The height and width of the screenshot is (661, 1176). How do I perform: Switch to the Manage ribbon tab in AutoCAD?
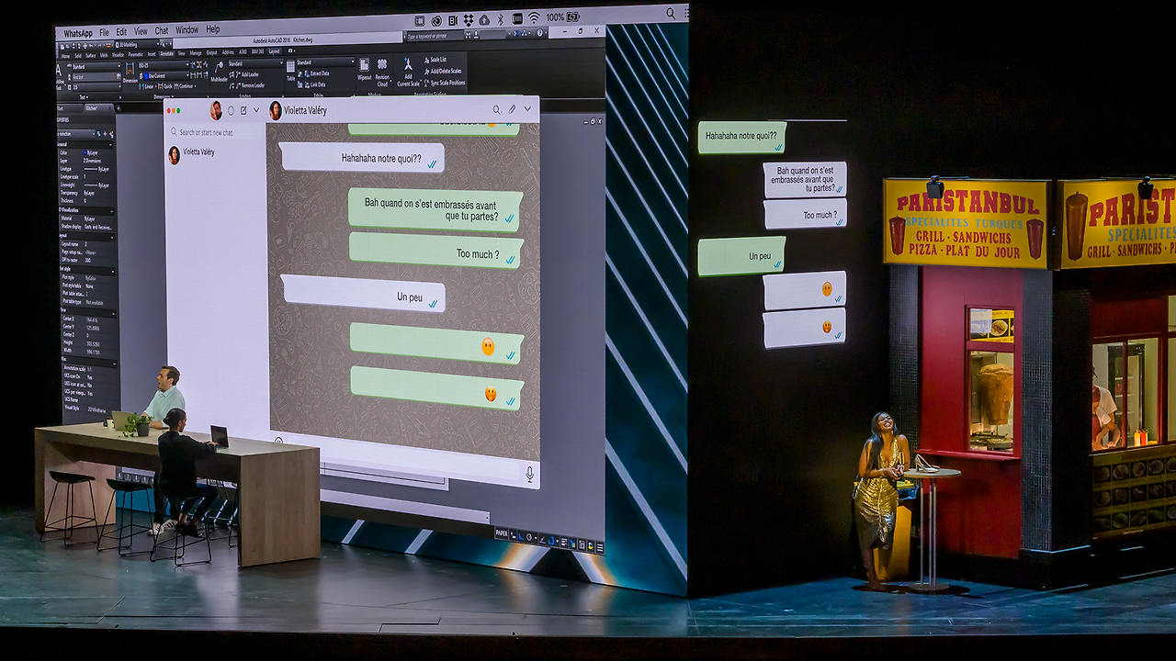196,53
